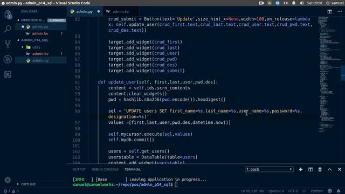Open notifications bell in status bar
Viewport: 345px width, 194px height.
[339, 191]
